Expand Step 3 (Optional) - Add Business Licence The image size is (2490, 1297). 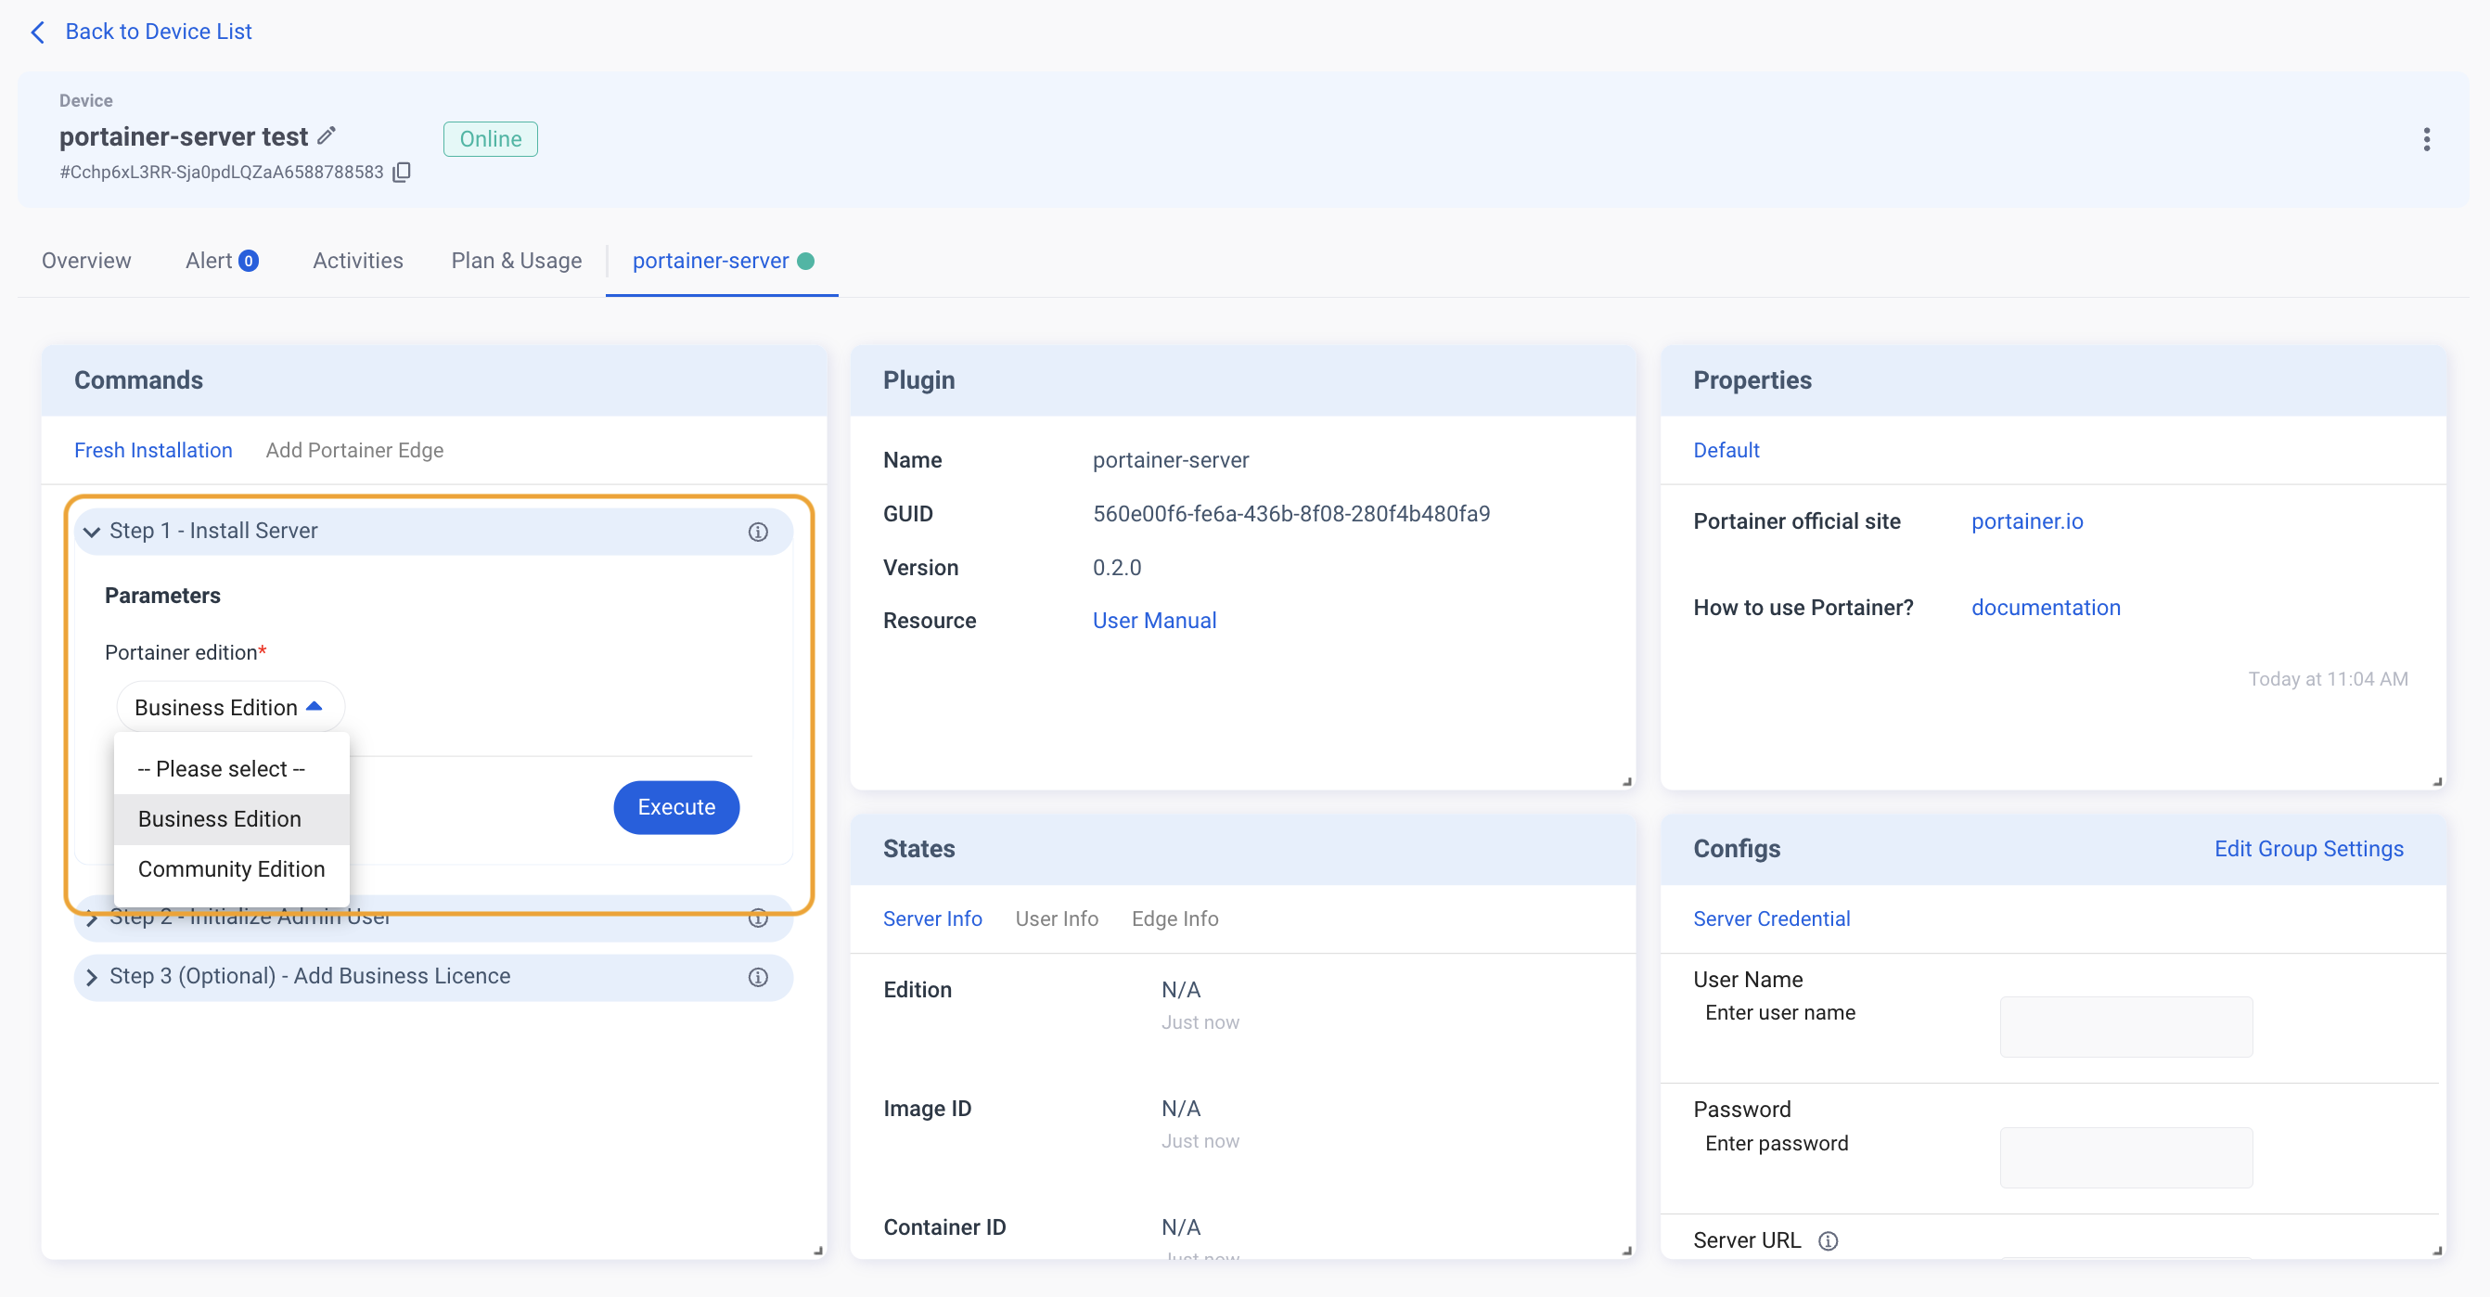coord(433,976)
